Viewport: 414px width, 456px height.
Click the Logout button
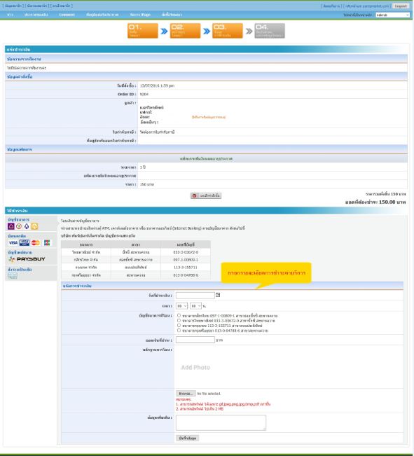[401, 6]
